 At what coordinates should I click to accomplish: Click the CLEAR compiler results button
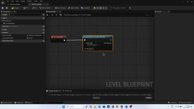click(x=149, y=98)
